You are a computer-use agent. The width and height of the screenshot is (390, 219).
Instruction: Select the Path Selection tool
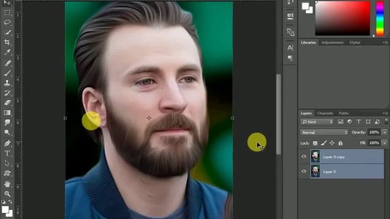click(x=7, y=163)
